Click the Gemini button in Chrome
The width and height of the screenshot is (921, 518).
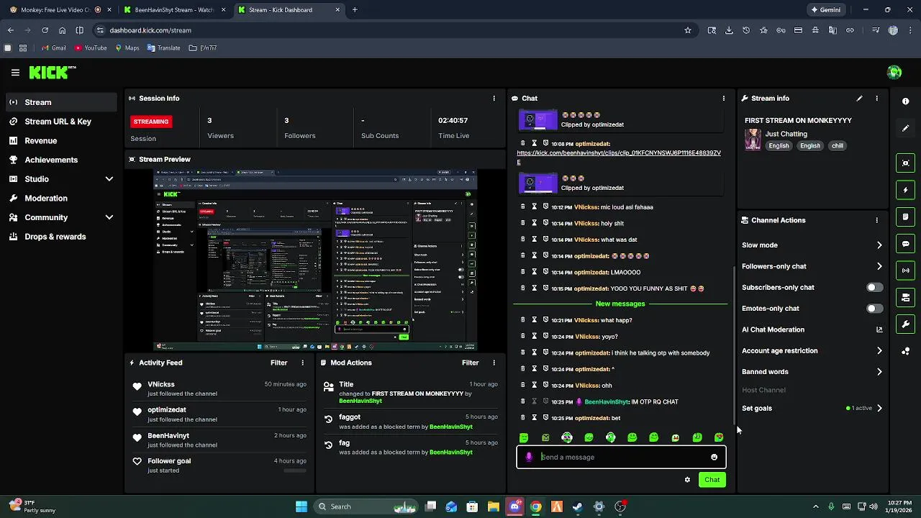tap(826, 10)
